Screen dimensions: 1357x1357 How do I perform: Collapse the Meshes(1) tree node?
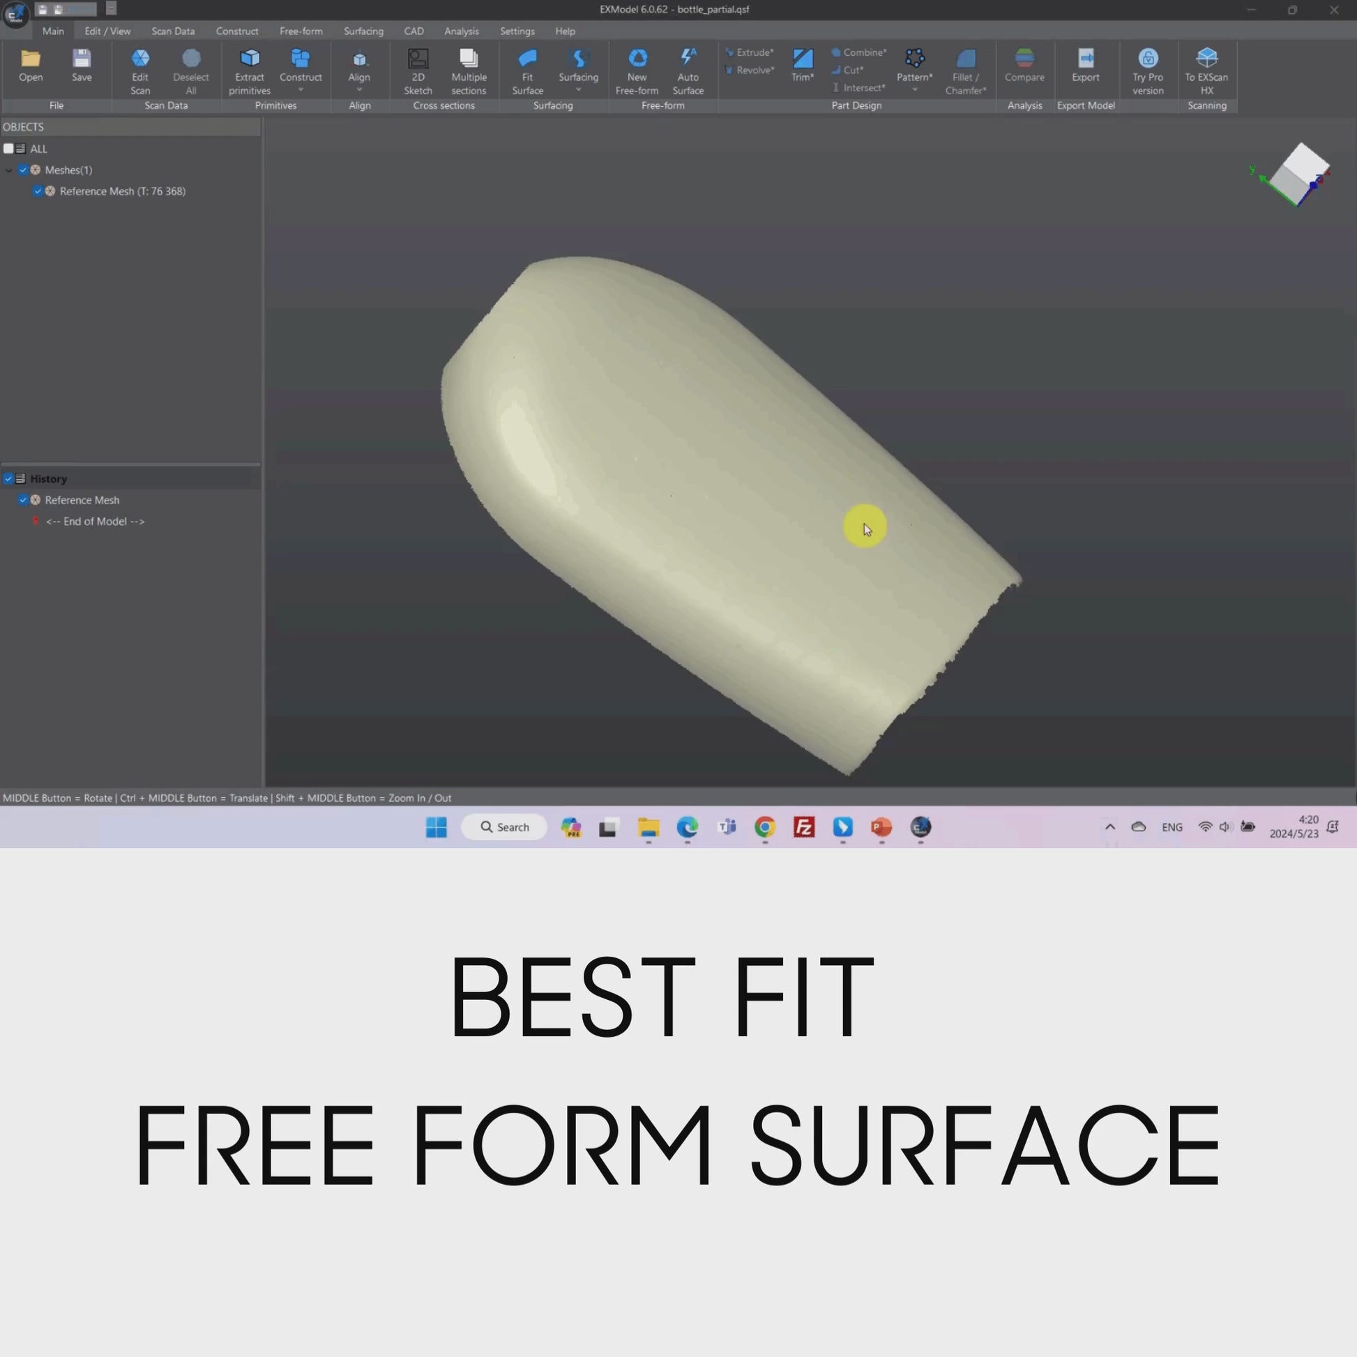[x=8, y=170]
